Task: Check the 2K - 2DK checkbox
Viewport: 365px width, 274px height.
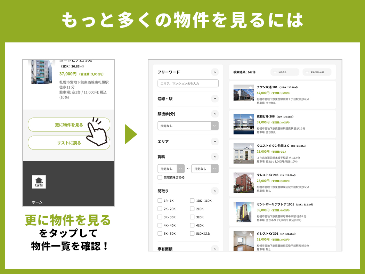Action: tap(160, 209)
